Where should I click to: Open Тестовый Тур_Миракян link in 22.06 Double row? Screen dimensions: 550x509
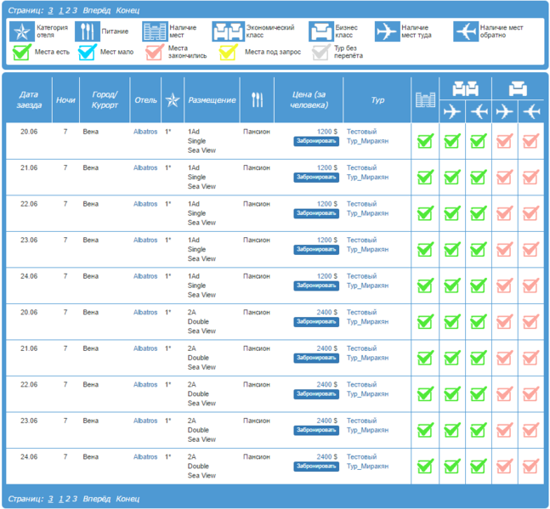361,389
